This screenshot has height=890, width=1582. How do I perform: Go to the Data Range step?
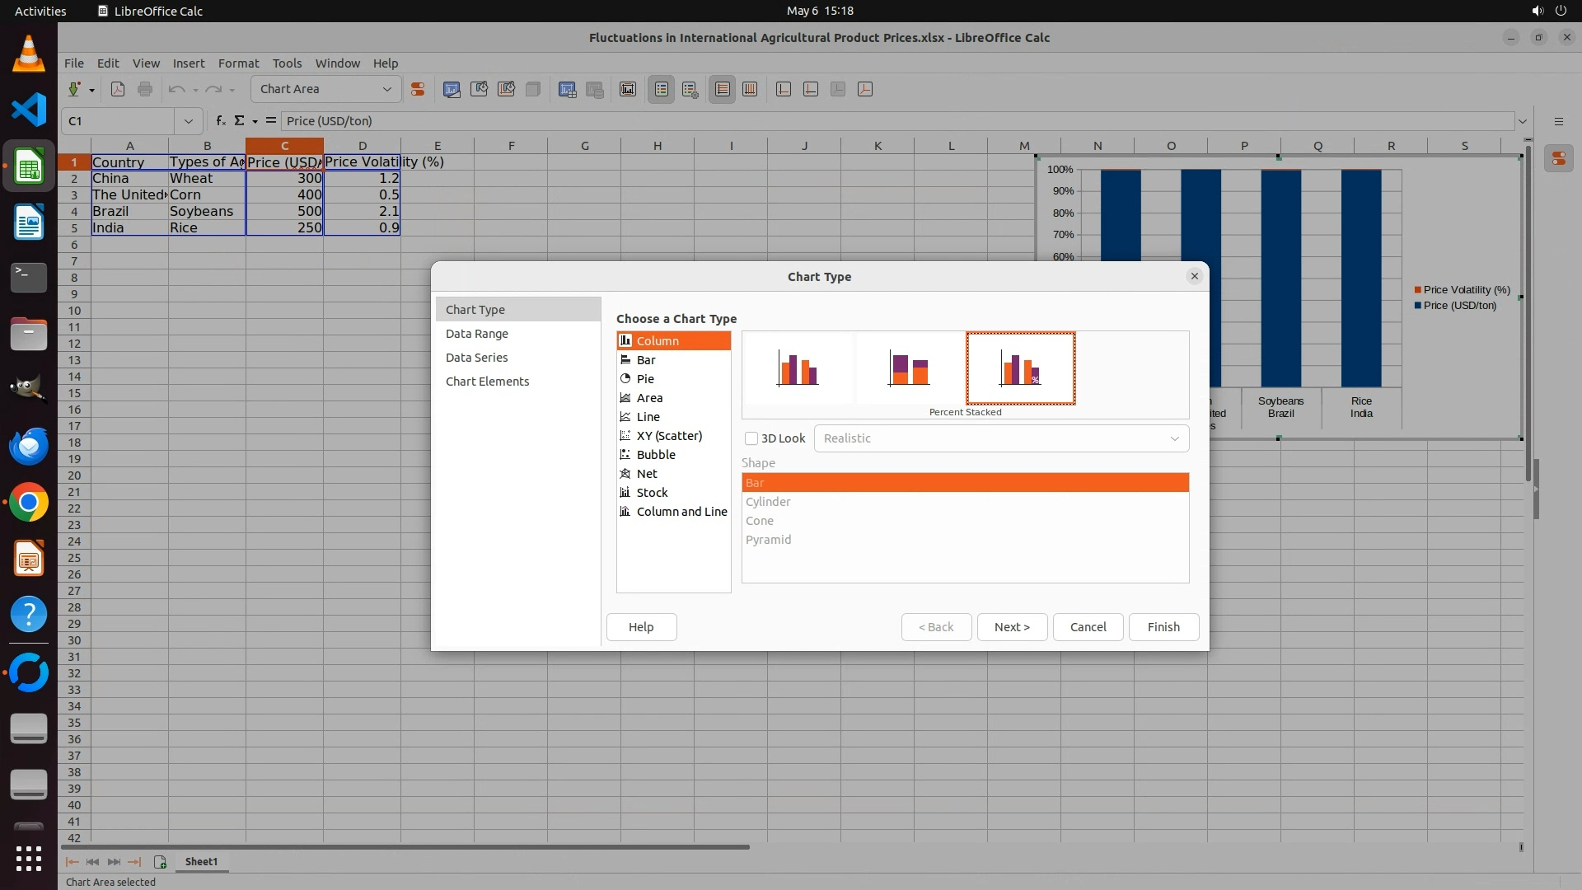tap(477, 334)
